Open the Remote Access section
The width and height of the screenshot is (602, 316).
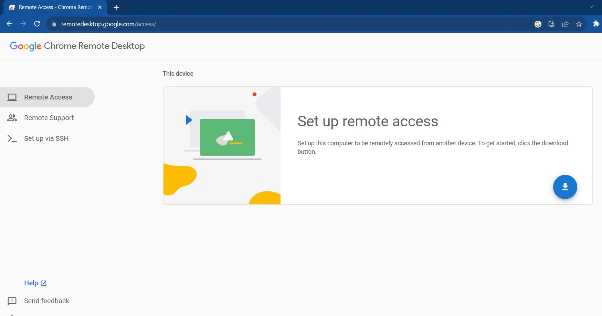point(47,97)
